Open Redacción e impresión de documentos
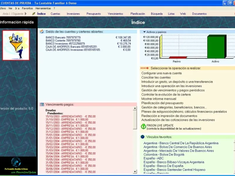 point(169,116)
